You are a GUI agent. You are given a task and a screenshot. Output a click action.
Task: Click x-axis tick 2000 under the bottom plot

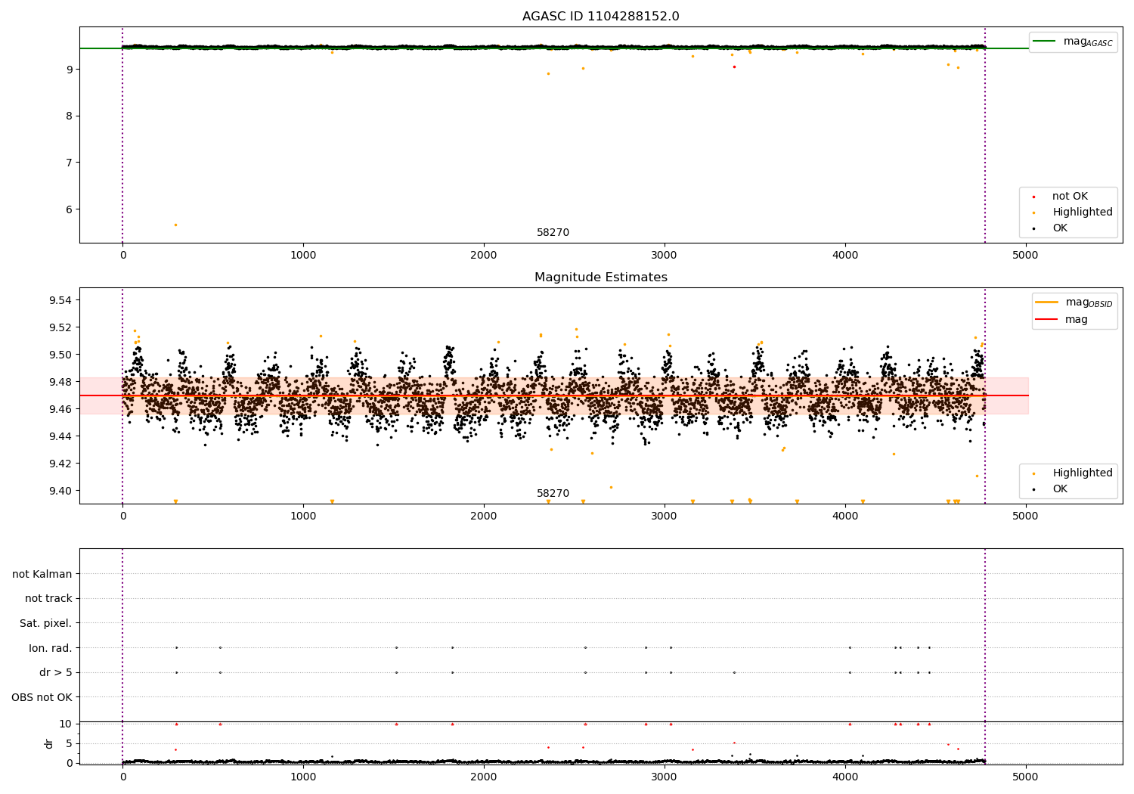click(x=484, y=776)
